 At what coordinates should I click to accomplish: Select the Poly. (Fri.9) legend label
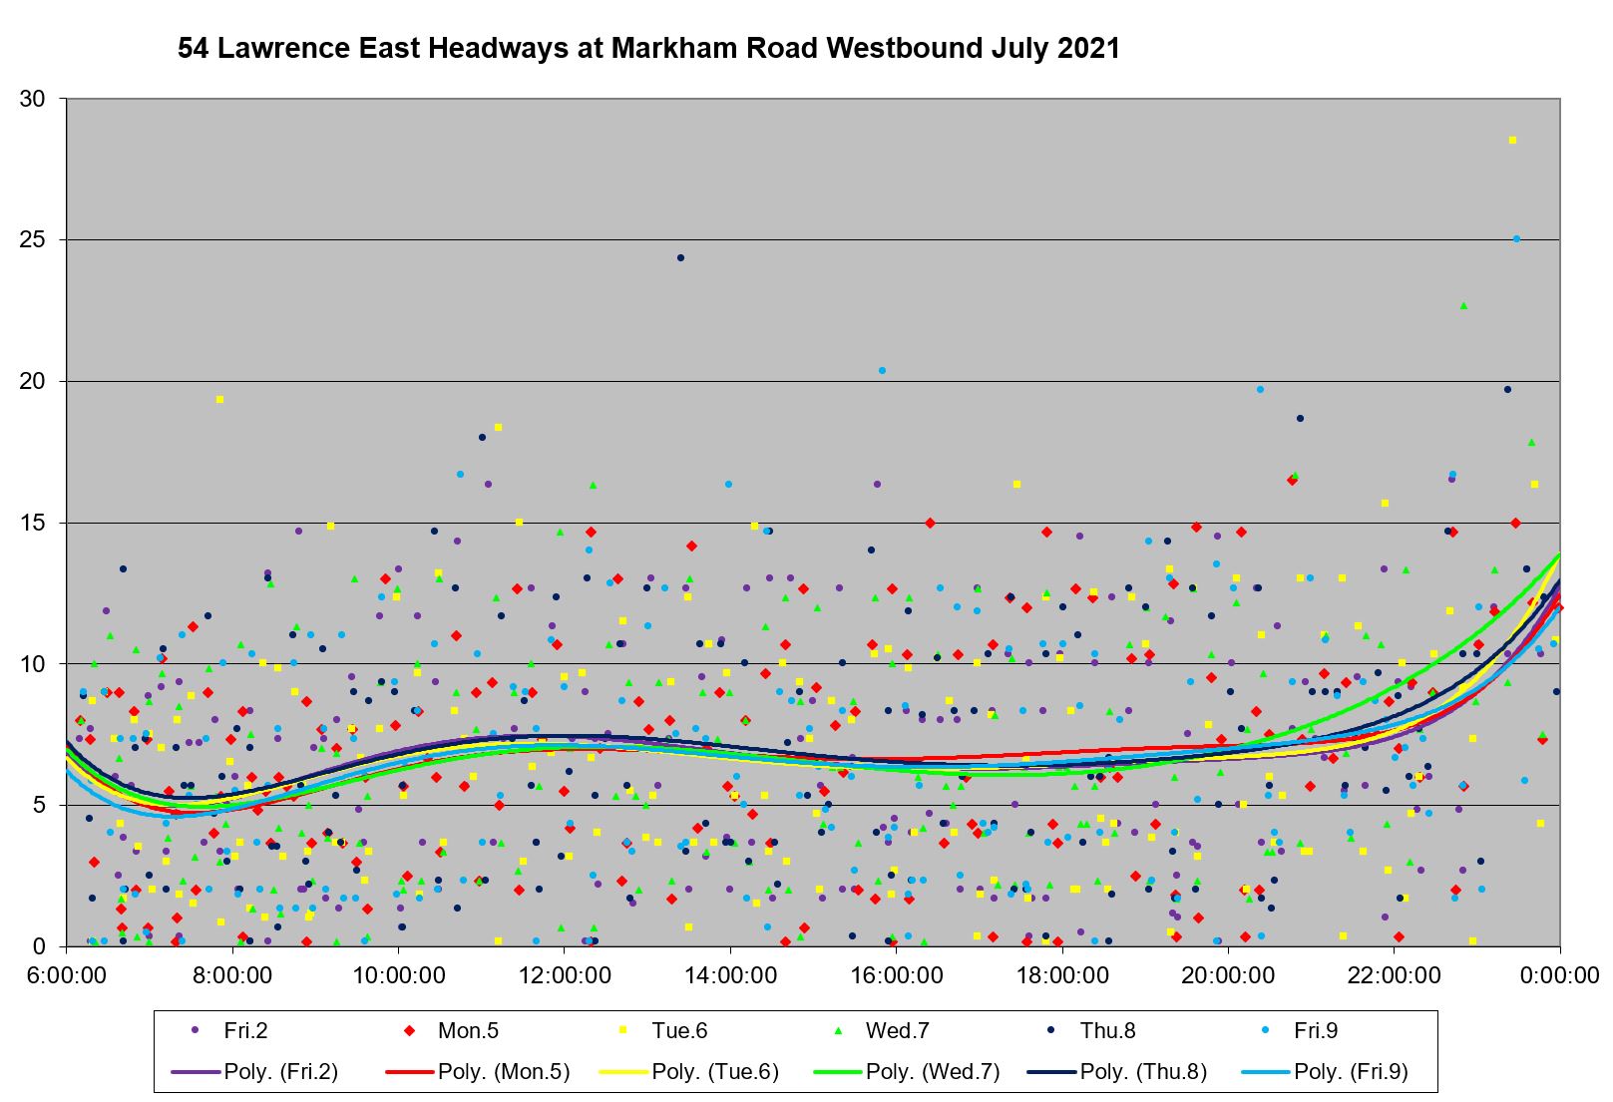click(x=1351, y=1072)
